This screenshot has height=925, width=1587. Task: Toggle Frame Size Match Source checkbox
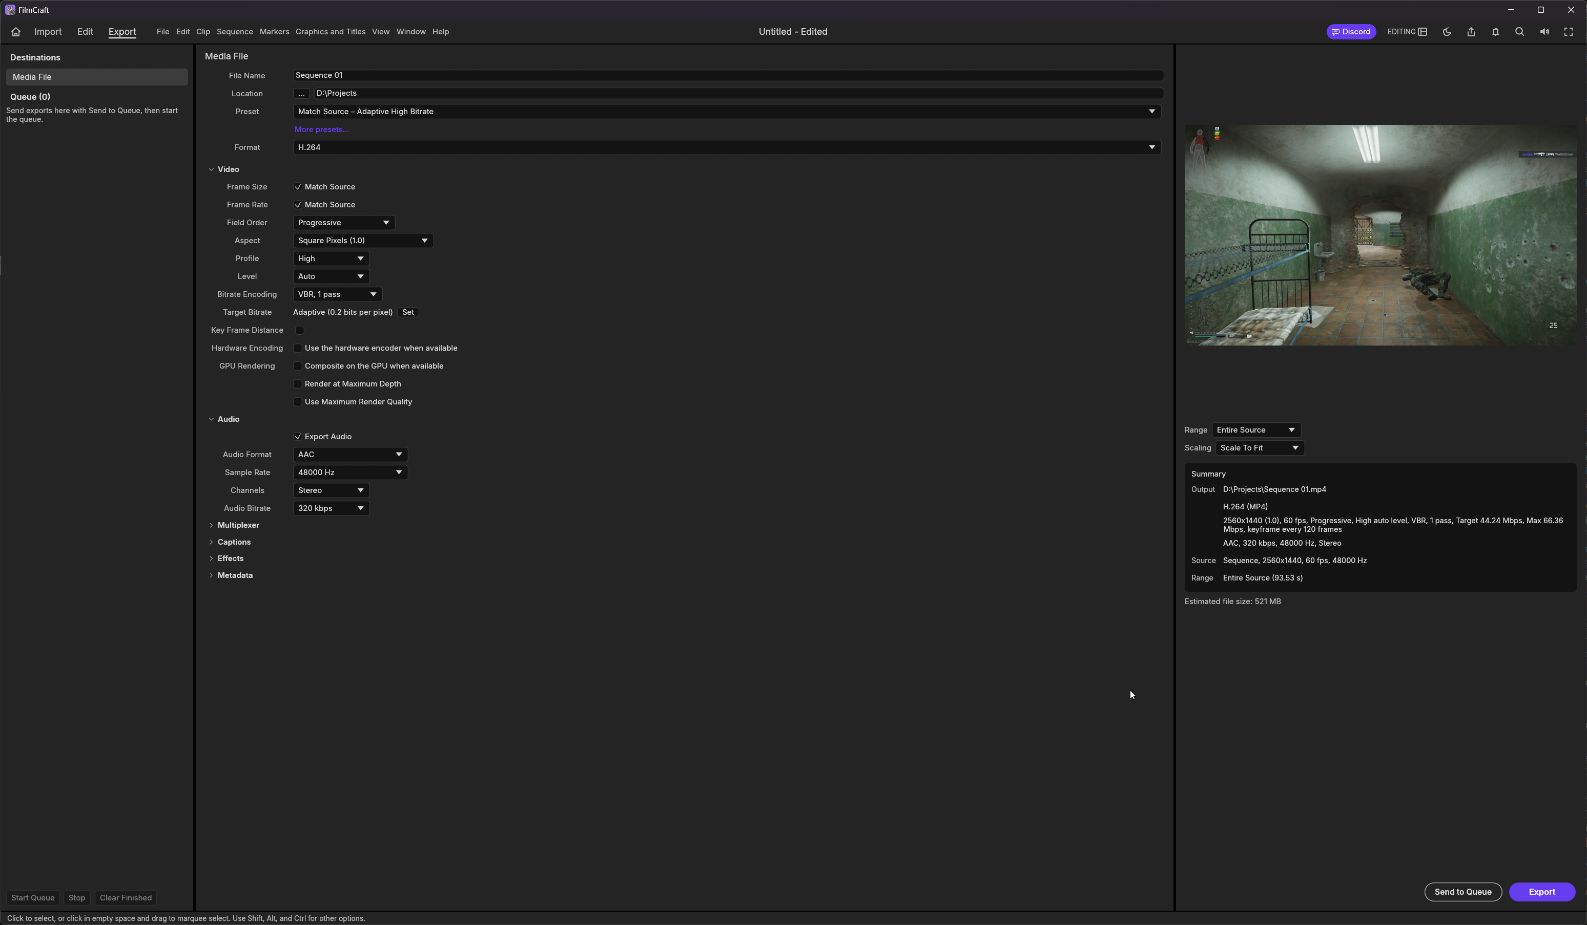(298, 187)
